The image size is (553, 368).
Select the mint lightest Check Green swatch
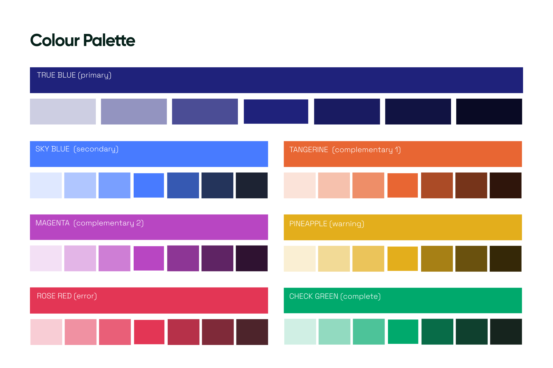tap(300, 331)
